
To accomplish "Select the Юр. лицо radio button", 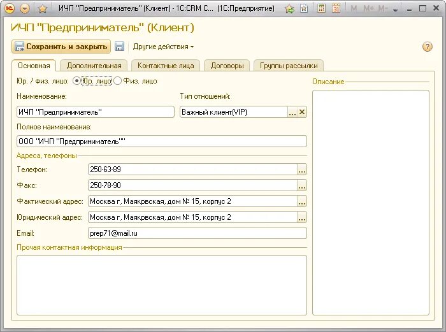I will (x=76, y=81).
